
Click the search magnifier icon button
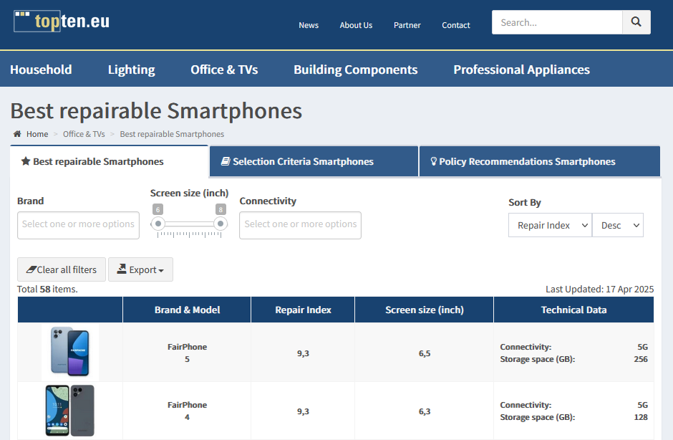pos(636,22)
